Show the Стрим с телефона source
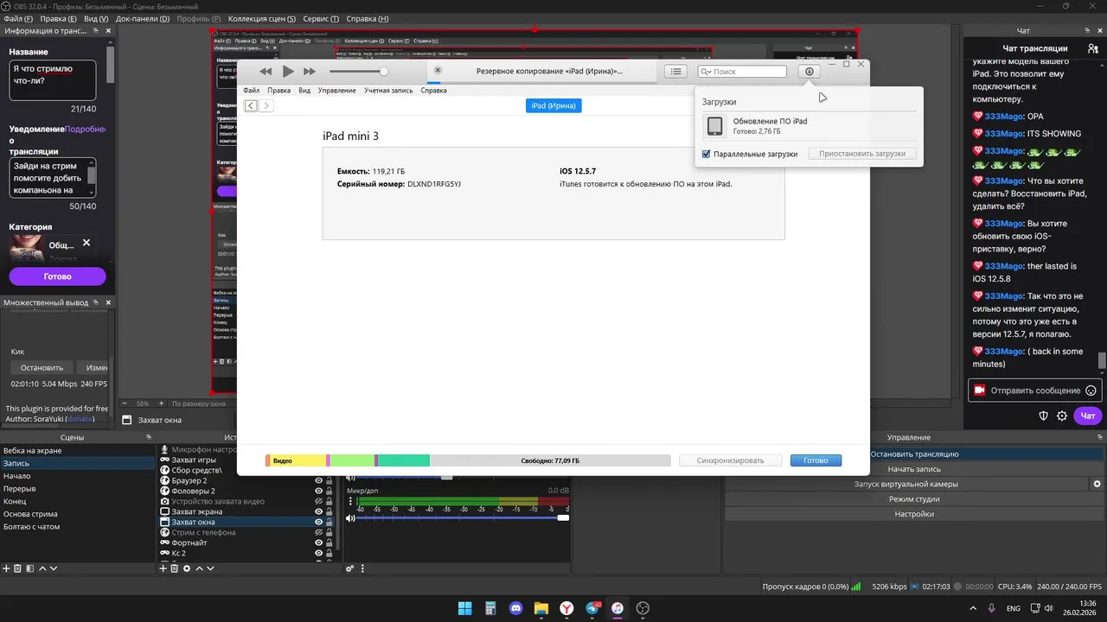The height and width of the screenshot is (622, 1107). (318, 532)
